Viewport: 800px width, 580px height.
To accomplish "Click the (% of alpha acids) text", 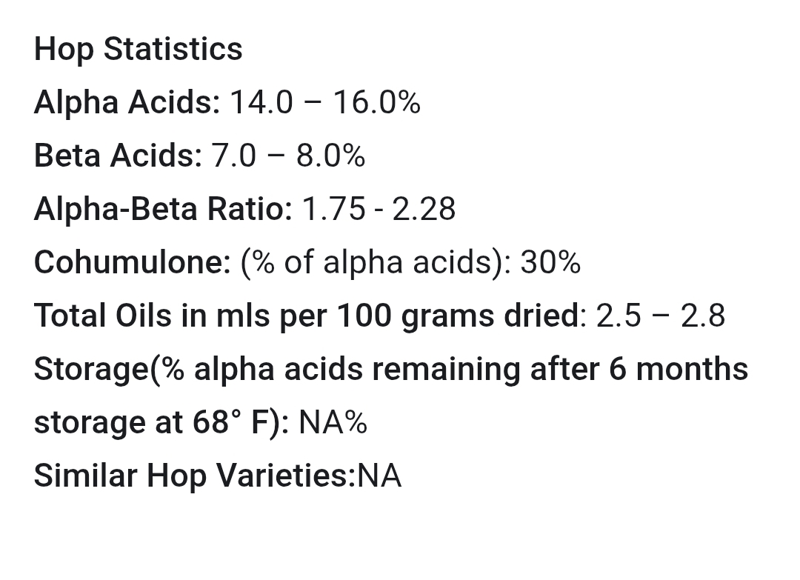I will [x=376, y=263].
